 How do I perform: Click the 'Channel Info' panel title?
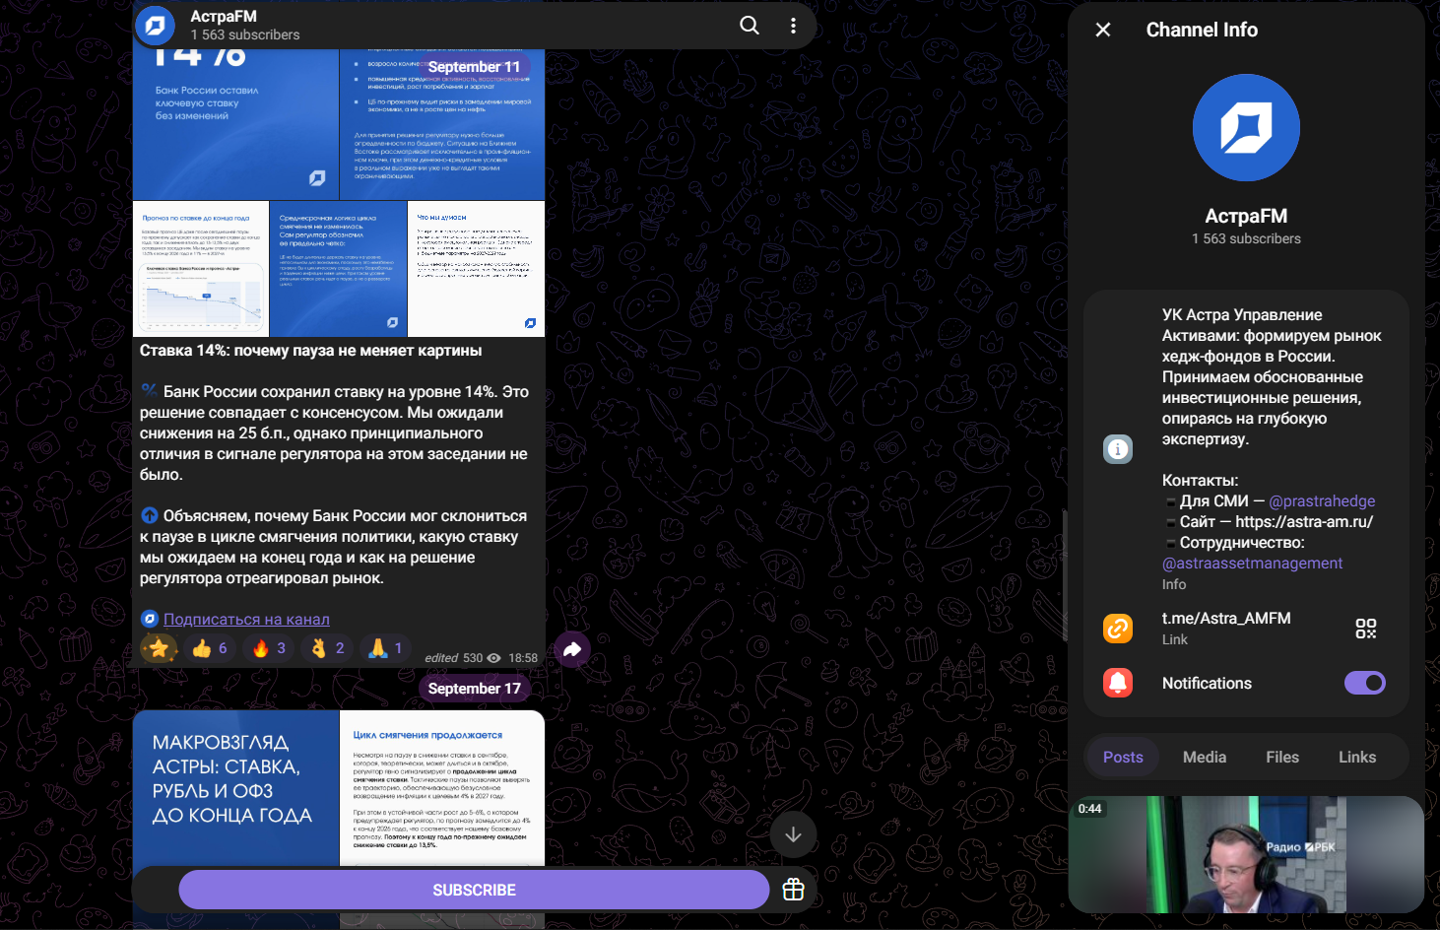(x=1202, y=30)
